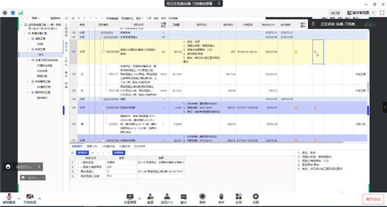Click the 30734.07 total price cell
Image resolution: width=387 pixels, height=207 pixels.
click(x=269, y=107)
